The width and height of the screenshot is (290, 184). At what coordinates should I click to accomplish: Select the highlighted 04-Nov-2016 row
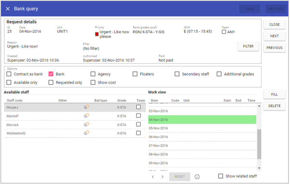[202, 120]
